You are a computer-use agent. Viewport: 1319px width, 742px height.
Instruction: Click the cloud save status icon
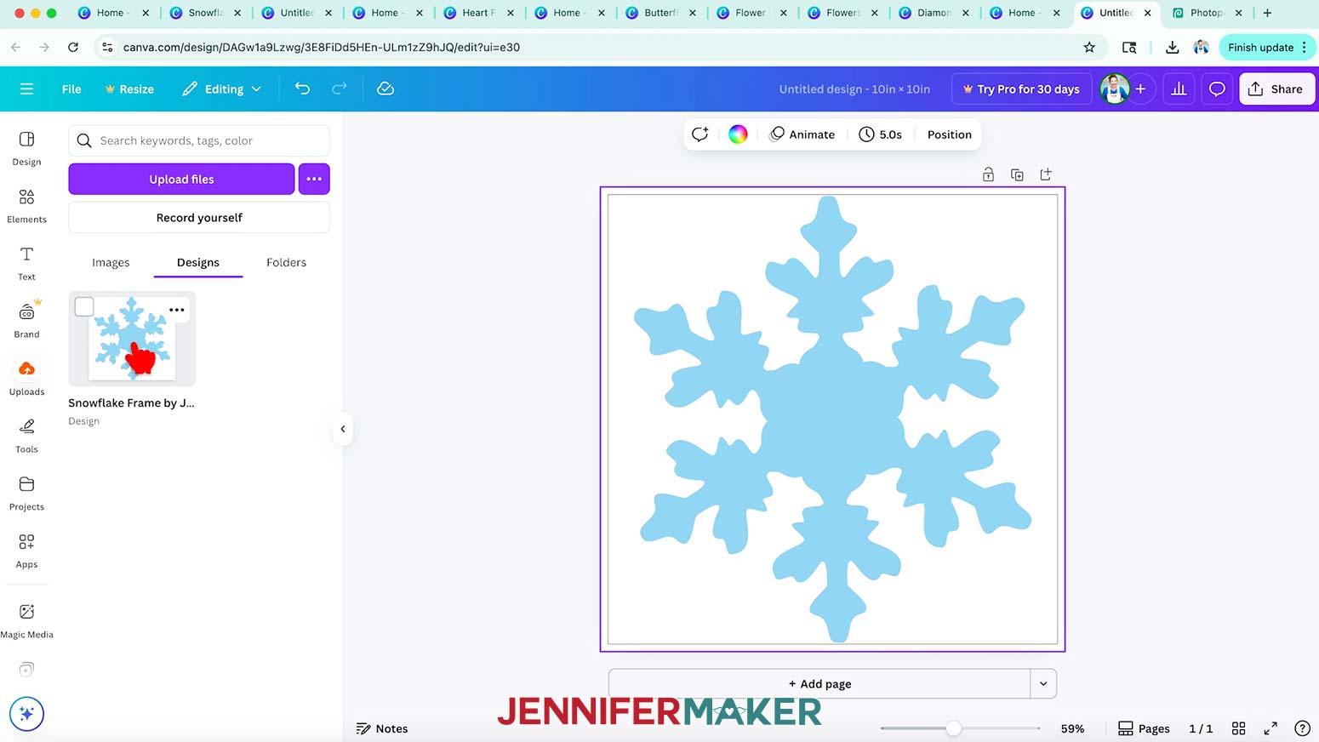pos(385,88)
